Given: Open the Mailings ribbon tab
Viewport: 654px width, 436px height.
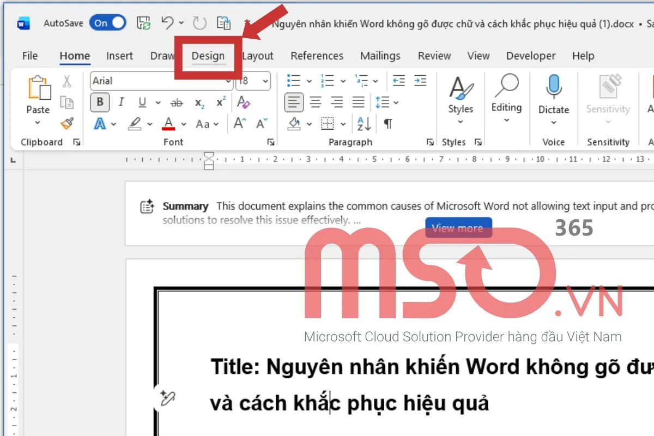Looking at the screenshot, I should 380,56.
